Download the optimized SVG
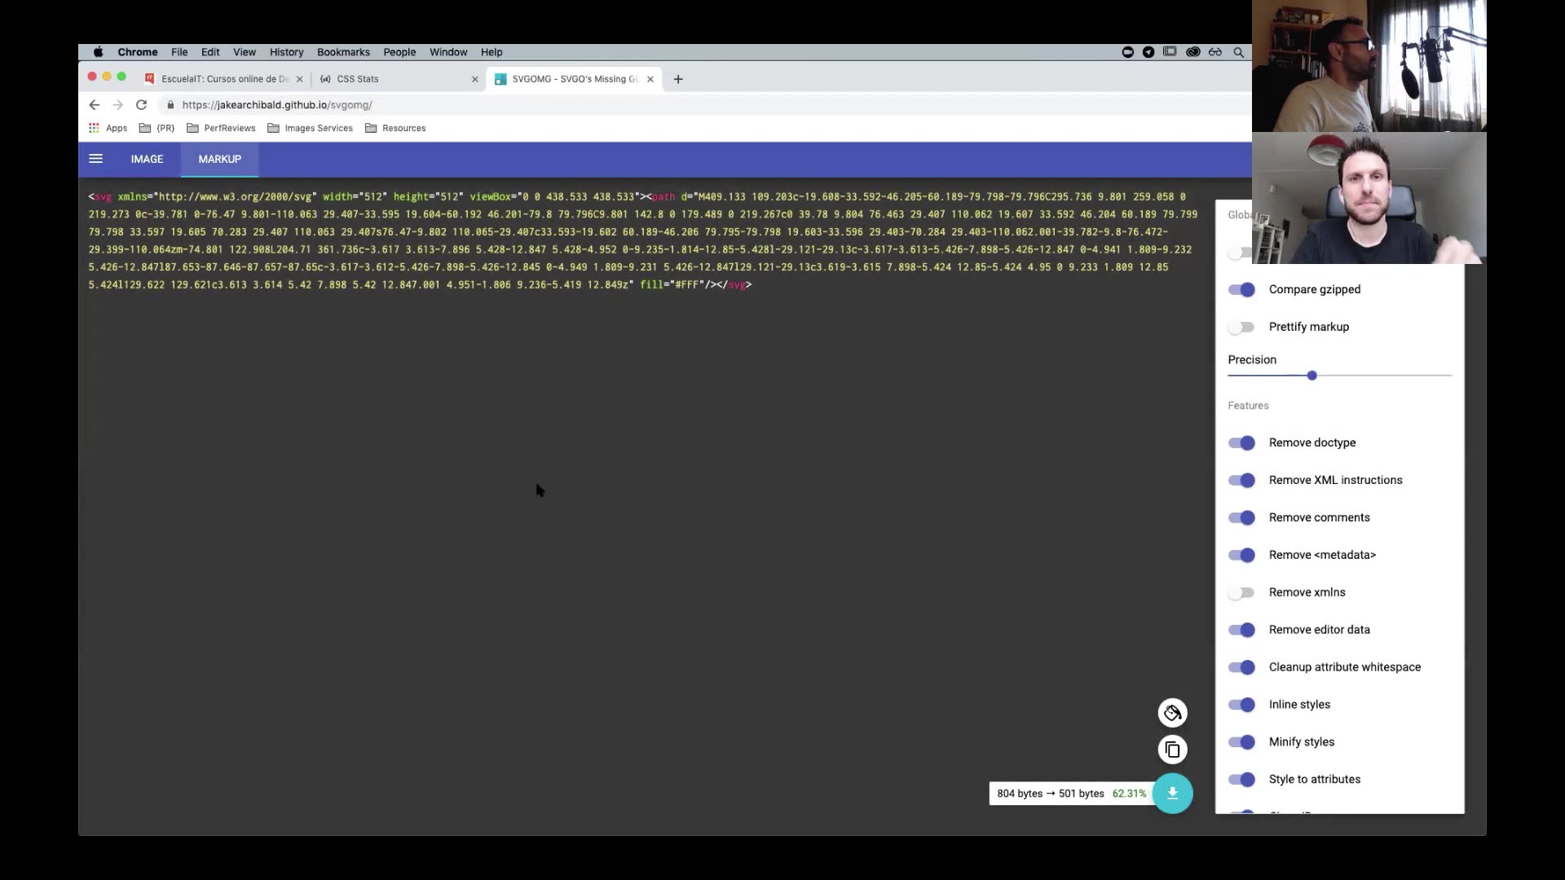This screenshot has height=880, width=1565. pyautogui.click(x=1172, y=793)
